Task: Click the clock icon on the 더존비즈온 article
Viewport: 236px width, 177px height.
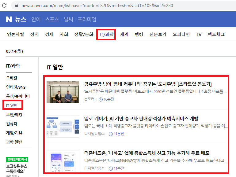Action: [111, 168]
